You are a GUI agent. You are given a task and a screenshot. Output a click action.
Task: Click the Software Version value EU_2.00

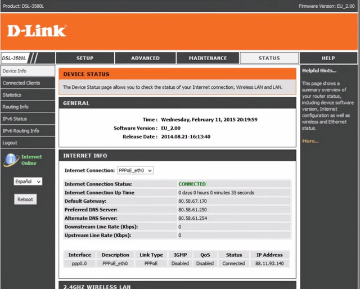coord(171,128)
